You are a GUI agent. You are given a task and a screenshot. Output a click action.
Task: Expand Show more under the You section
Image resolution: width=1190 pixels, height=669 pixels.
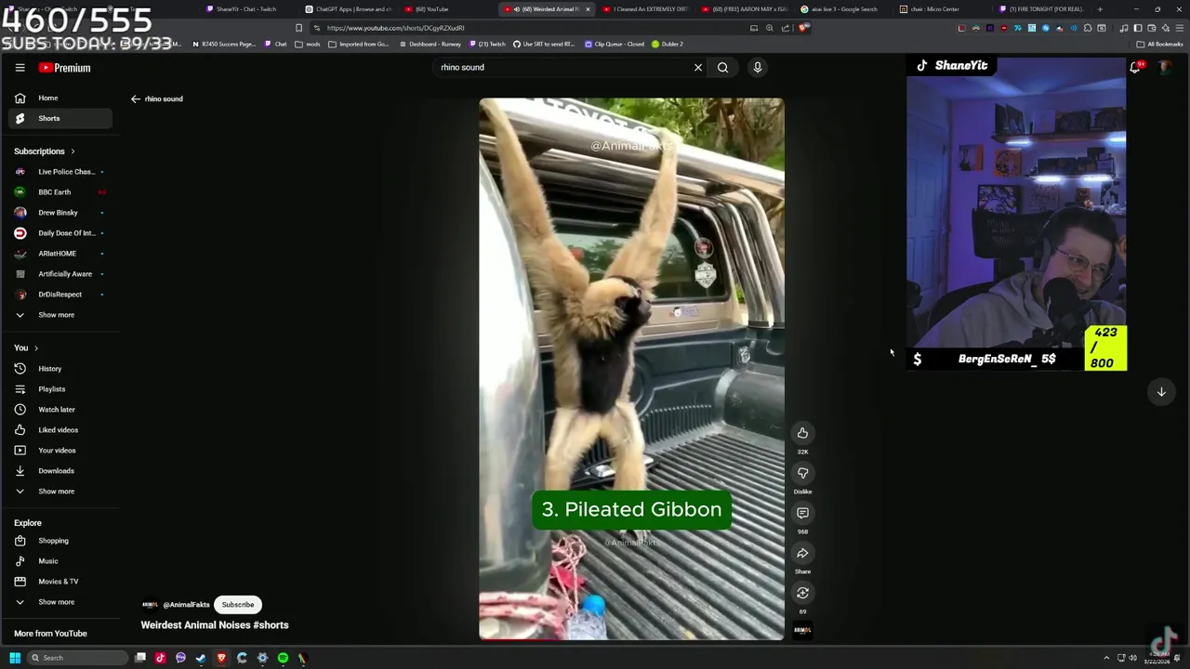[60, 492]
